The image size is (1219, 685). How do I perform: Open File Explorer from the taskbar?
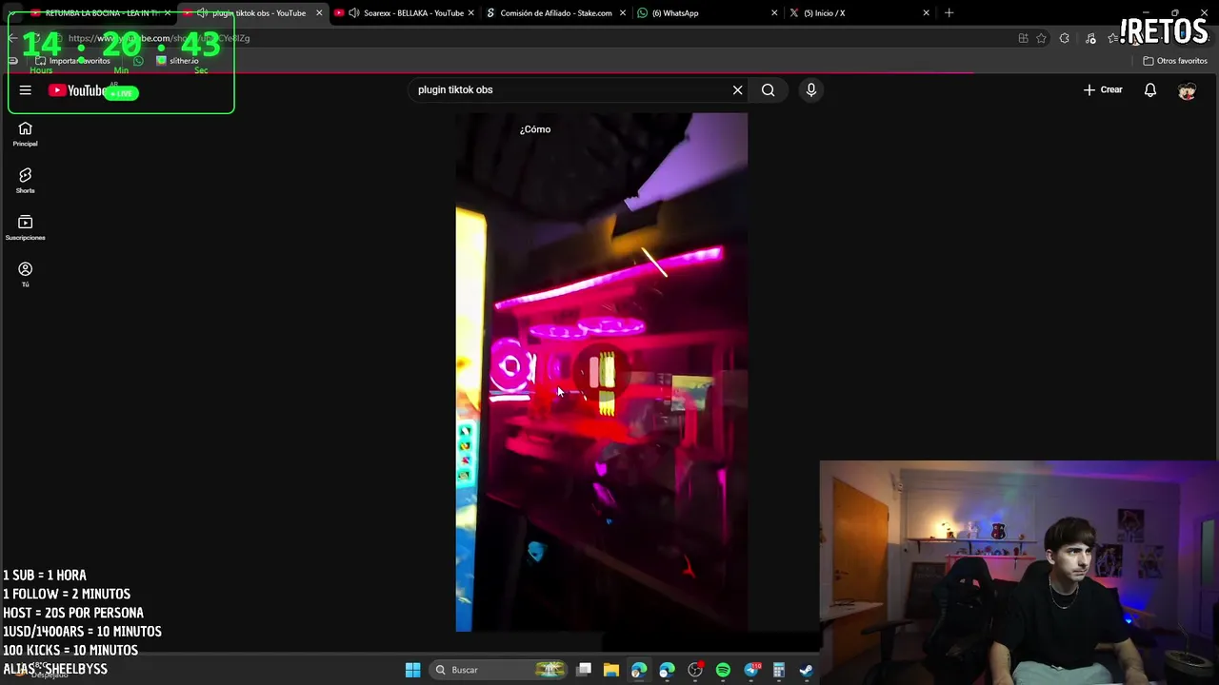pos(611,670)
